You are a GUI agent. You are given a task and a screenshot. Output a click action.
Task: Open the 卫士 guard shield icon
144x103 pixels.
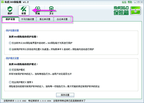coord(51,10)
